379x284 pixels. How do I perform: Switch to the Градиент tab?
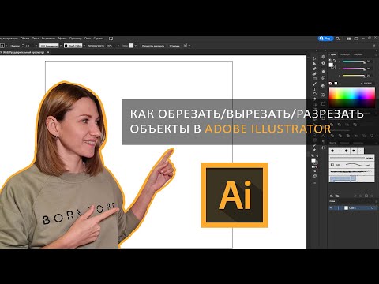[358, 54]
